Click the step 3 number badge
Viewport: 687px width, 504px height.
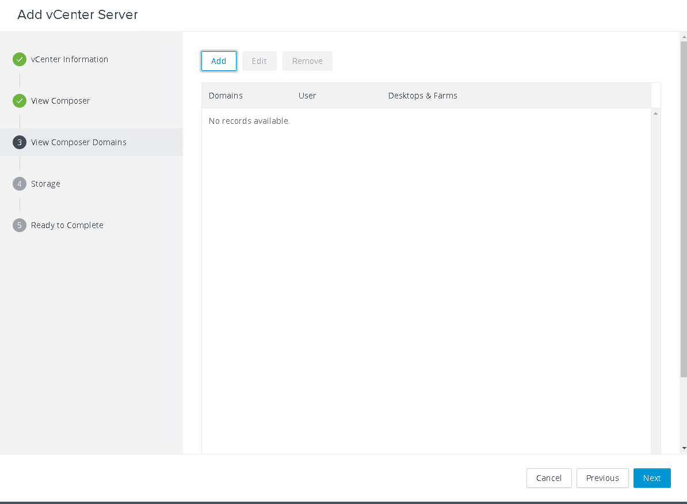point(20,142)
